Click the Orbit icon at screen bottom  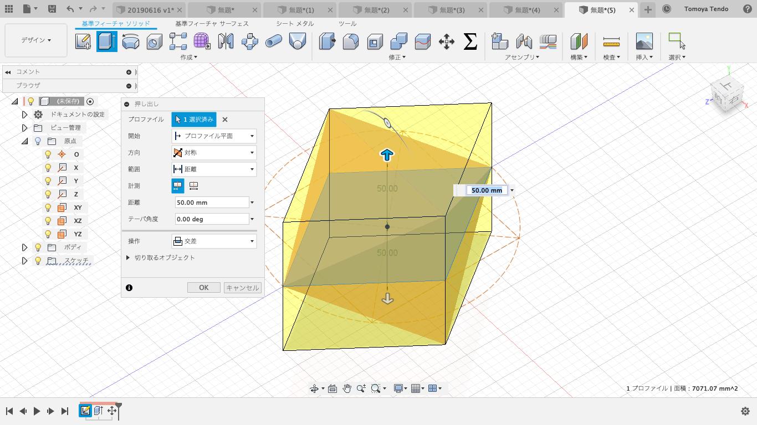315,388
